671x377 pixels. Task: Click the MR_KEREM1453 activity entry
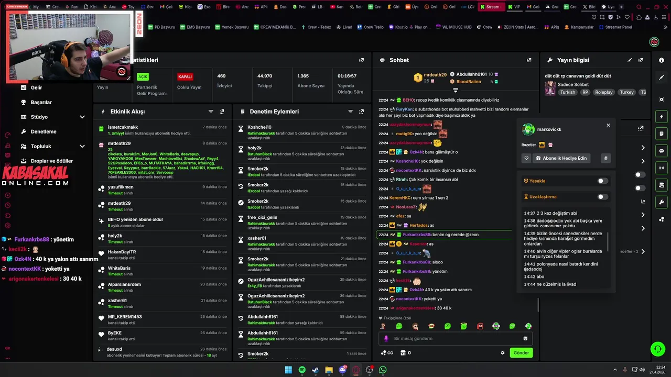coord(163,319)
